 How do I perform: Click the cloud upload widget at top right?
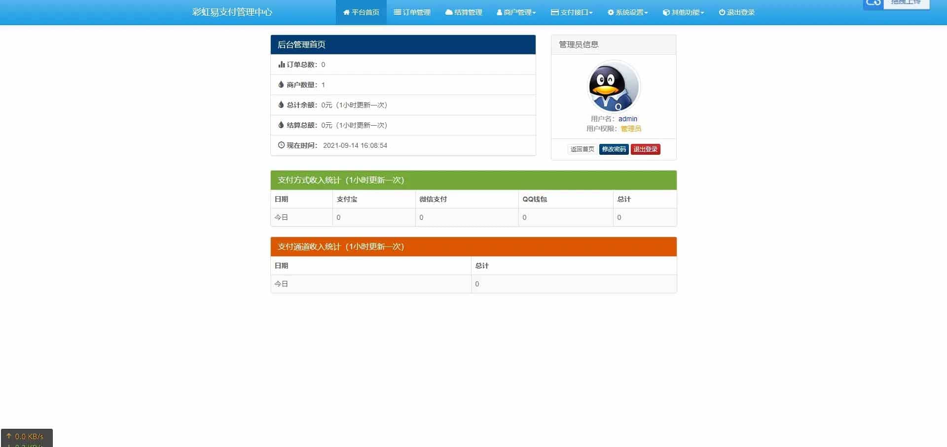(x=896, y=3)
